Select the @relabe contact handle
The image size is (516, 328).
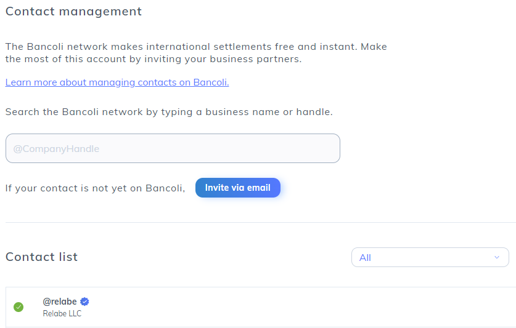[60, 302]
